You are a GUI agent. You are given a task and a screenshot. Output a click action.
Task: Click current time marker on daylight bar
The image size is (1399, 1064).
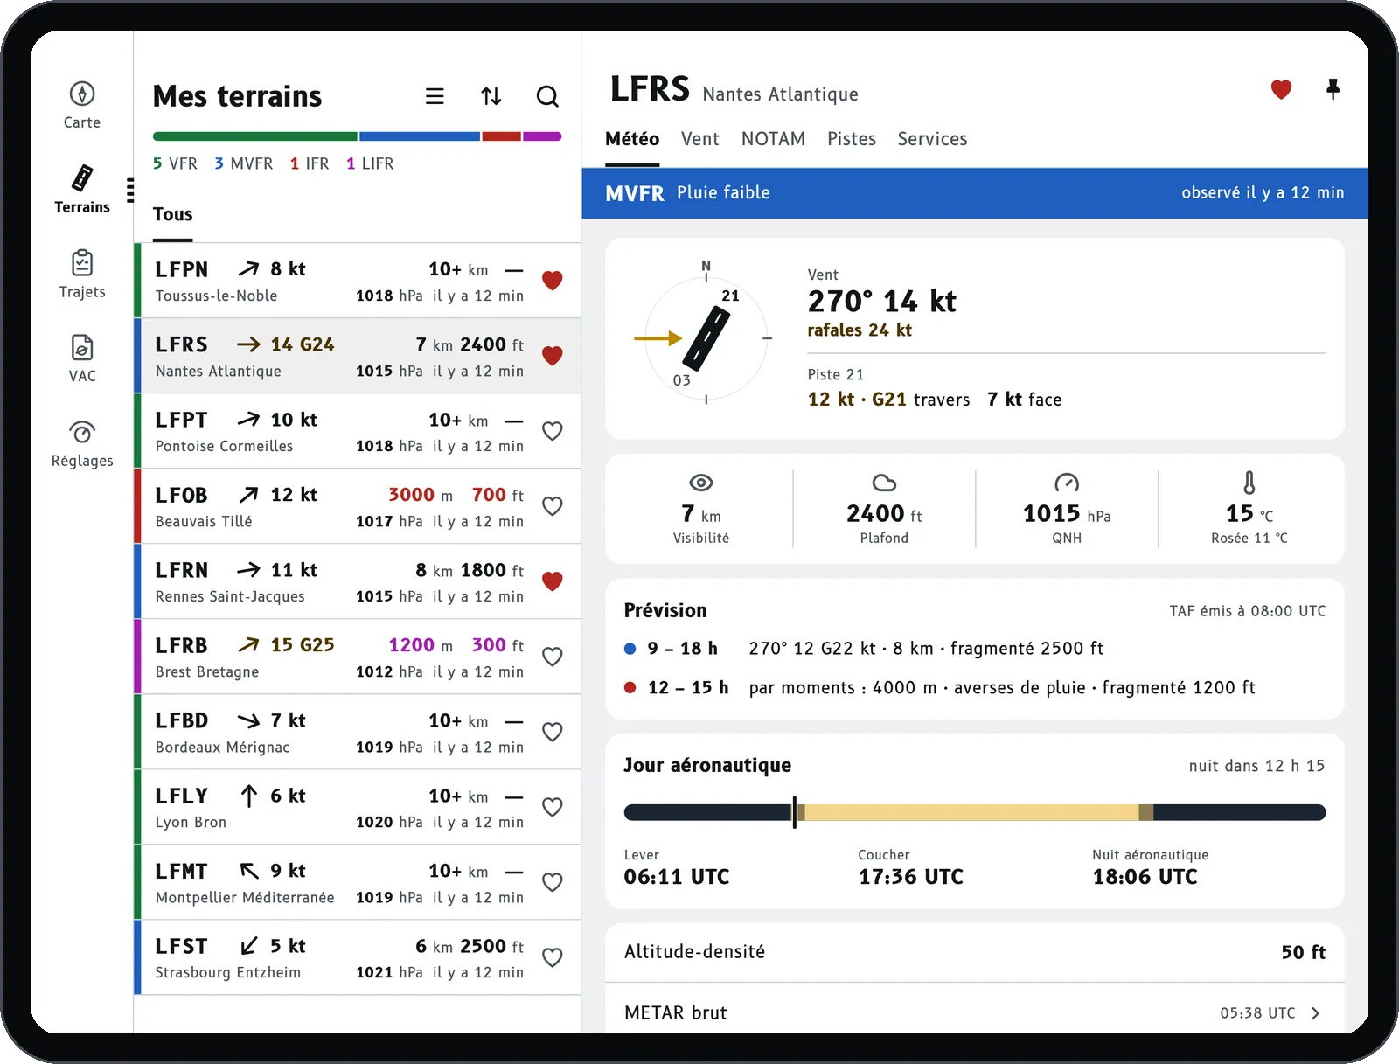(795, 812)
